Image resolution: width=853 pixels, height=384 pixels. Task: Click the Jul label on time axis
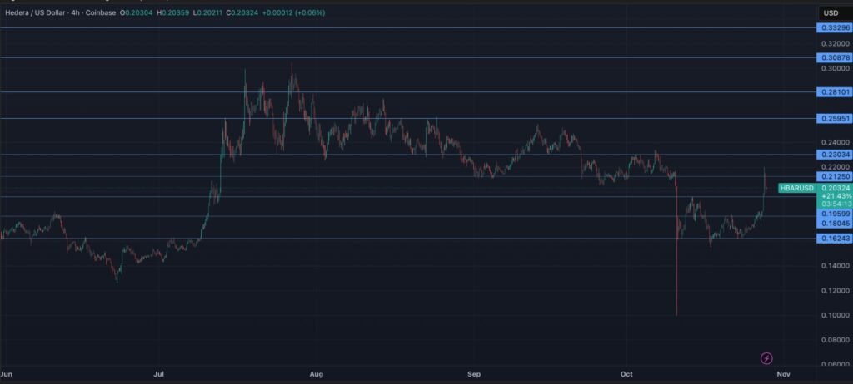(x=158, y=375)
